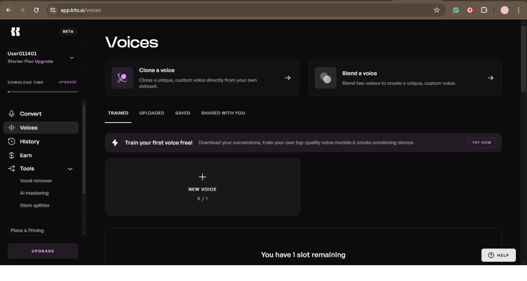Viewport: 527px width, 281px height.
Task: Open the Shared With You tab
Action: [x=223, y=113]
